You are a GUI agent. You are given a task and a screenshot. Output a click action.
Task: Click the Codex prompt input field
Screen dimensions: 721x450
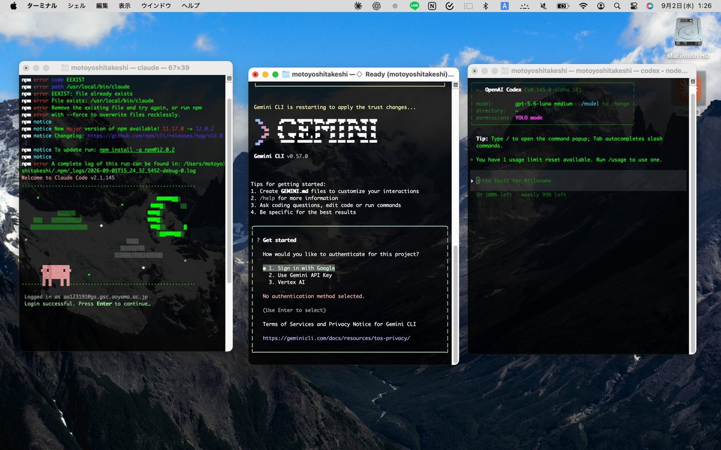pyautogui.click(x=578, y=181)
